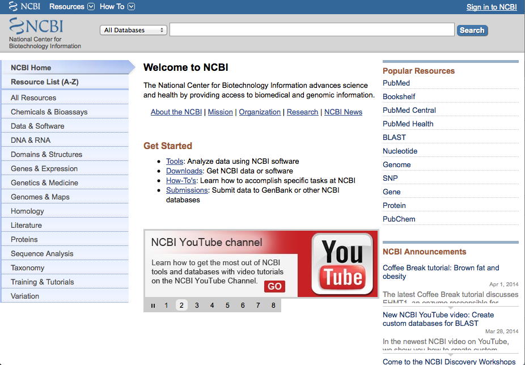The image size is (525, 365).
Task: Click the search text field
Action: pyautogui.click(x=312, y=30)
